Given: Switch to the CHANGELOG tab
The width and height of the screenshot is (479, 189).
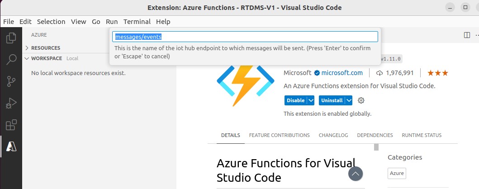Looking at the screenshot, I should click(x=333, y=135).
